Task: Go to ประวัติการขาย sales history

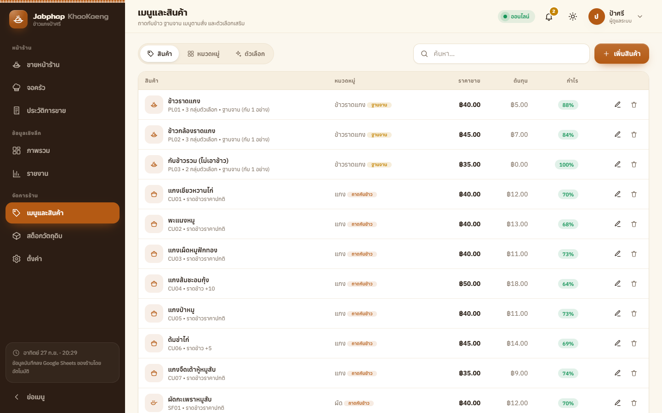Action: pyautogui.click(x=63, y=111)
